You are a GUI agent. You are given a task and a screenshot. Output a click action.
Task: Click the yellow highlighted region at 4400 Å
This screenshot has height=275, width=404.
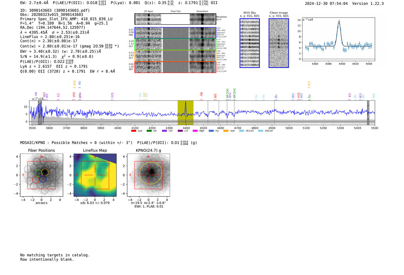click(186, 113)
